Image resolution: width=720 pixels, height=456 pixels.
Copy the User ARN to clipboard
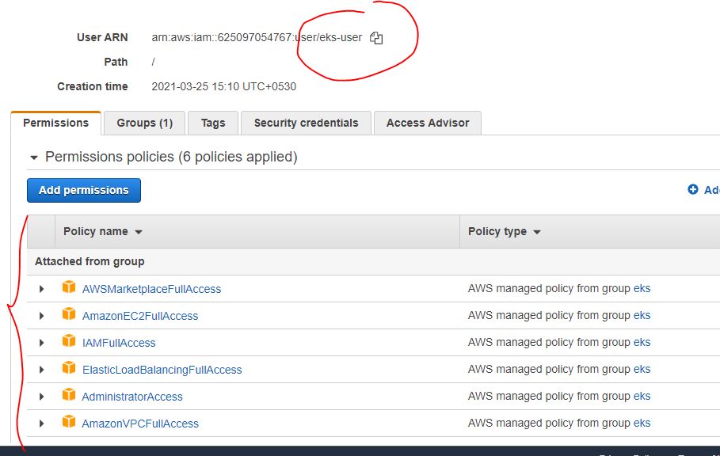point(376,38)
